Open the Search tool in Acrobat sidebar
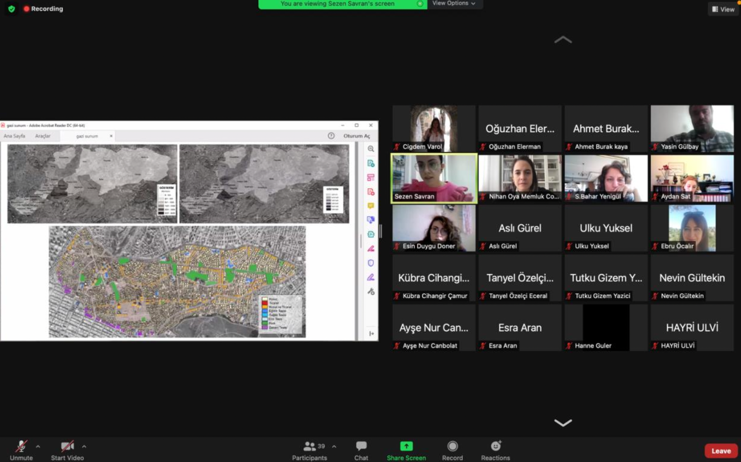This screenshot has height=462, width=741. (371, 149)
